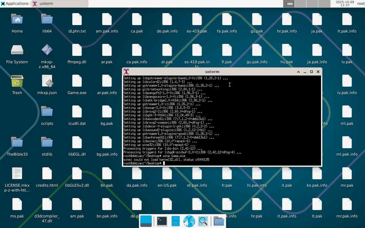Select the libEGL.dll file icon
The height and width of the screenshot is (228, 365).
(77, 143)
